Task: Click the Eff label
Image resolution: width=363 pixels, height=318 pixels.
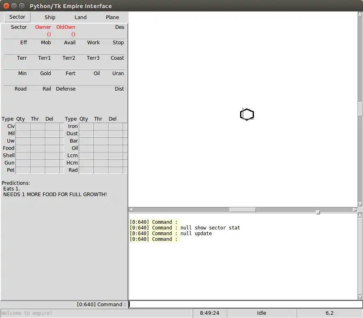Action: click(24, 42)
